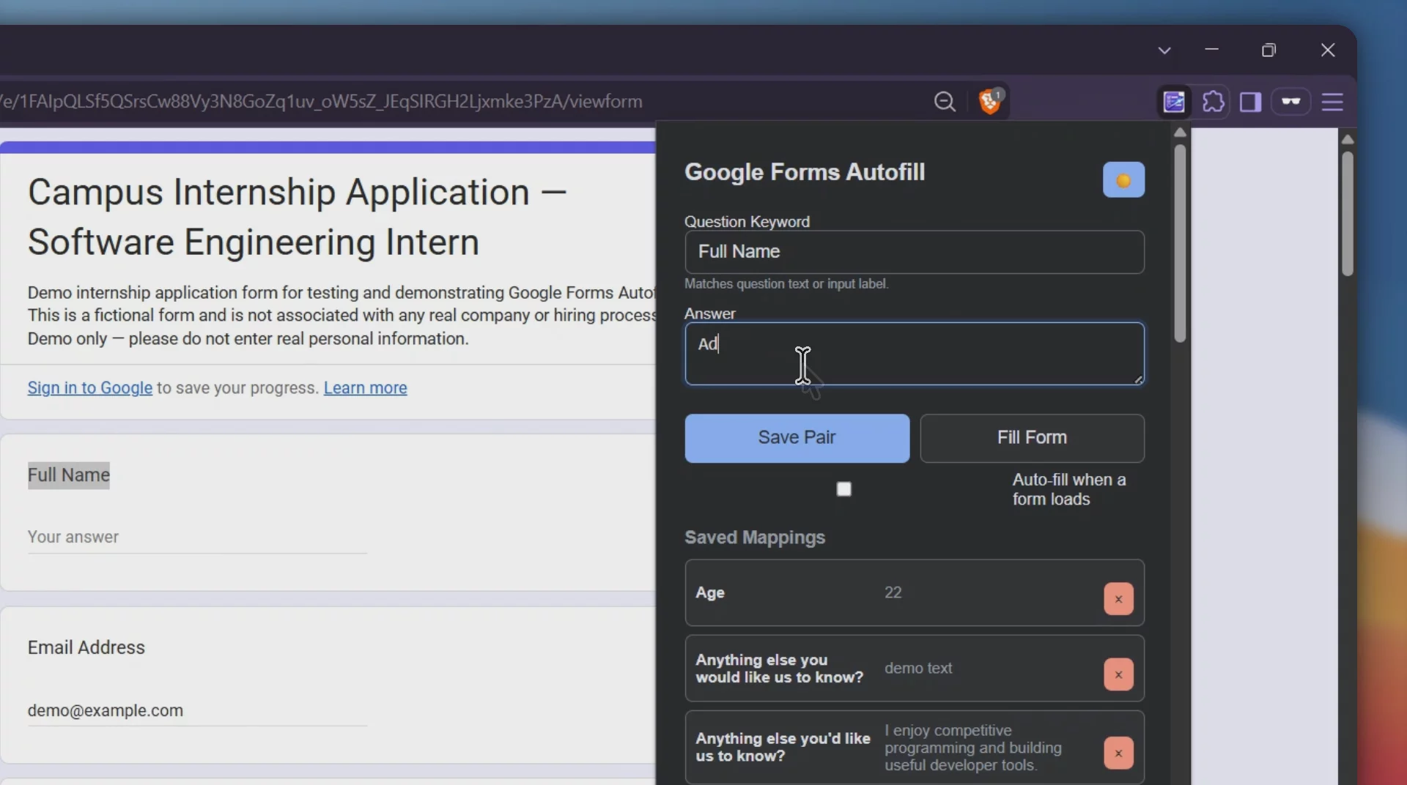Restore down the browser window

(x=1268, y=50)
